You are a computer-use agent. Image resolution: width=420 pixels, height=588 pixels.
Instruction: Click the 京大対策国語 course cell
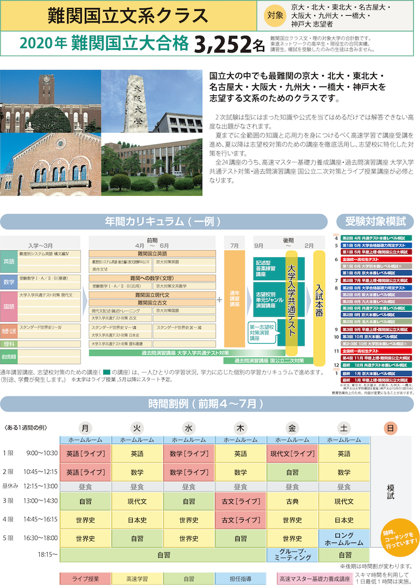(x=184, y=311)
